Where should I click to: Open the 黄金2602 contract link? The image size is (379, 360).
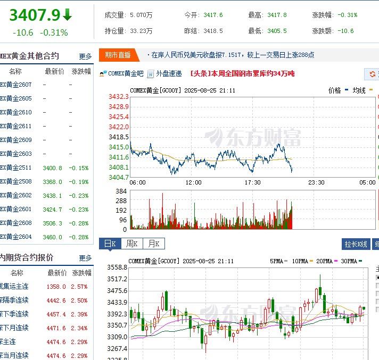click(x=16, y=195)
